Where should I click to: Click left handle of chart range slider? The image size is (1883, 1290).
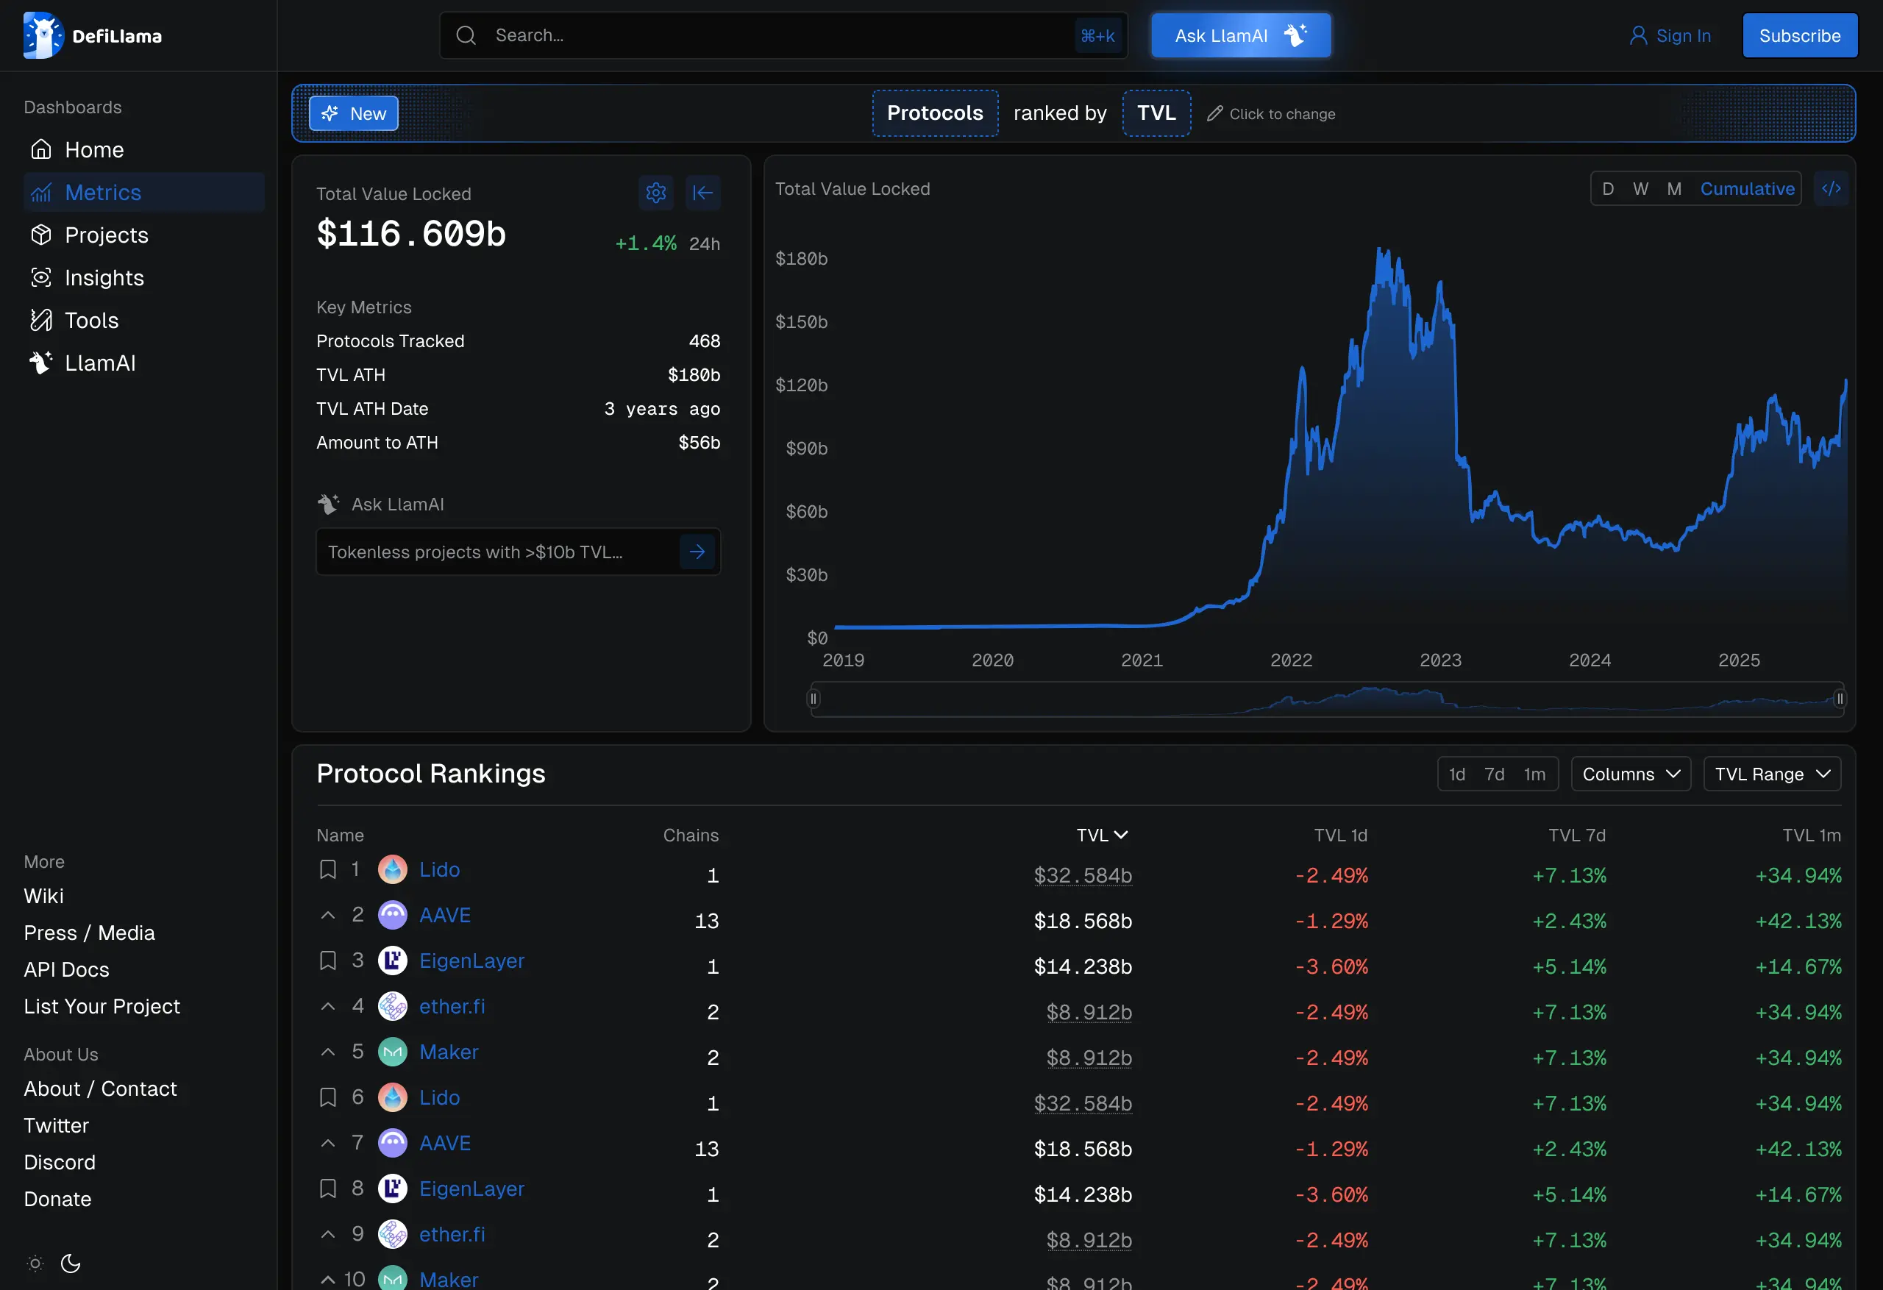click(x=814, y=699)
